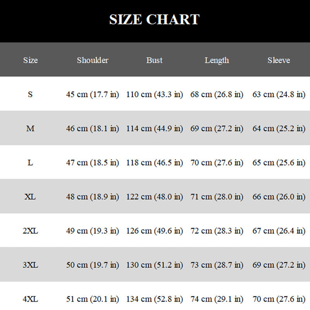The width and height of the screenshot is (310, 310).
Task: Select the Length column header
Action: 217,60
